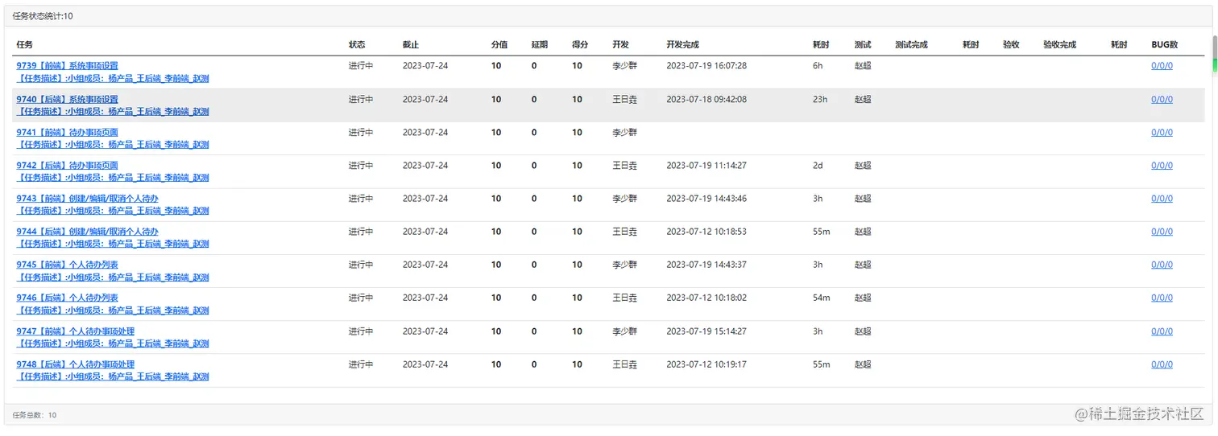Open task 9748【后端】个人待办事项处理 link

(x=75, y=364)
